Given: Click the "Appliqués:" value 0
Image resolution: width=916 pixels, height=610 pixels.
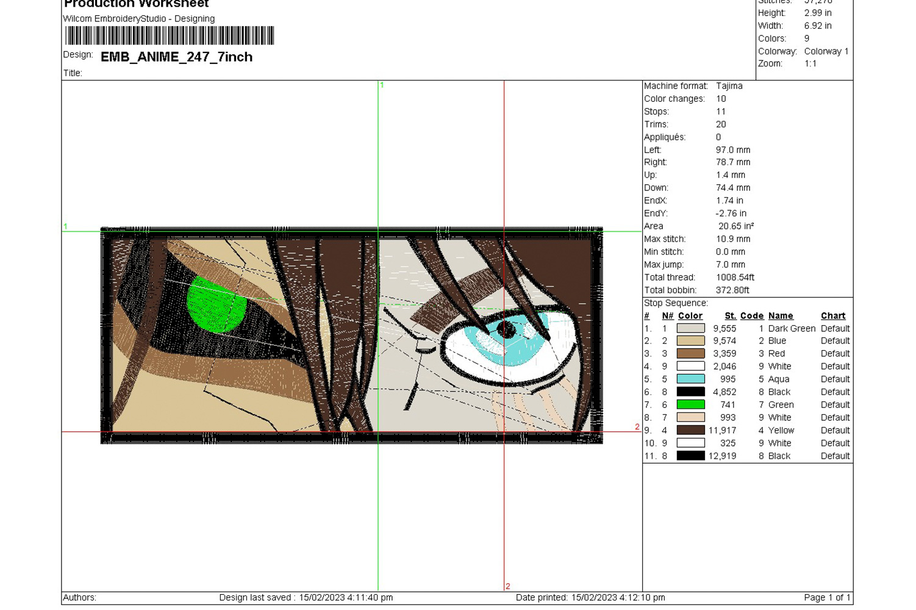Looking at the screenshot, I should tap(718, 137).
